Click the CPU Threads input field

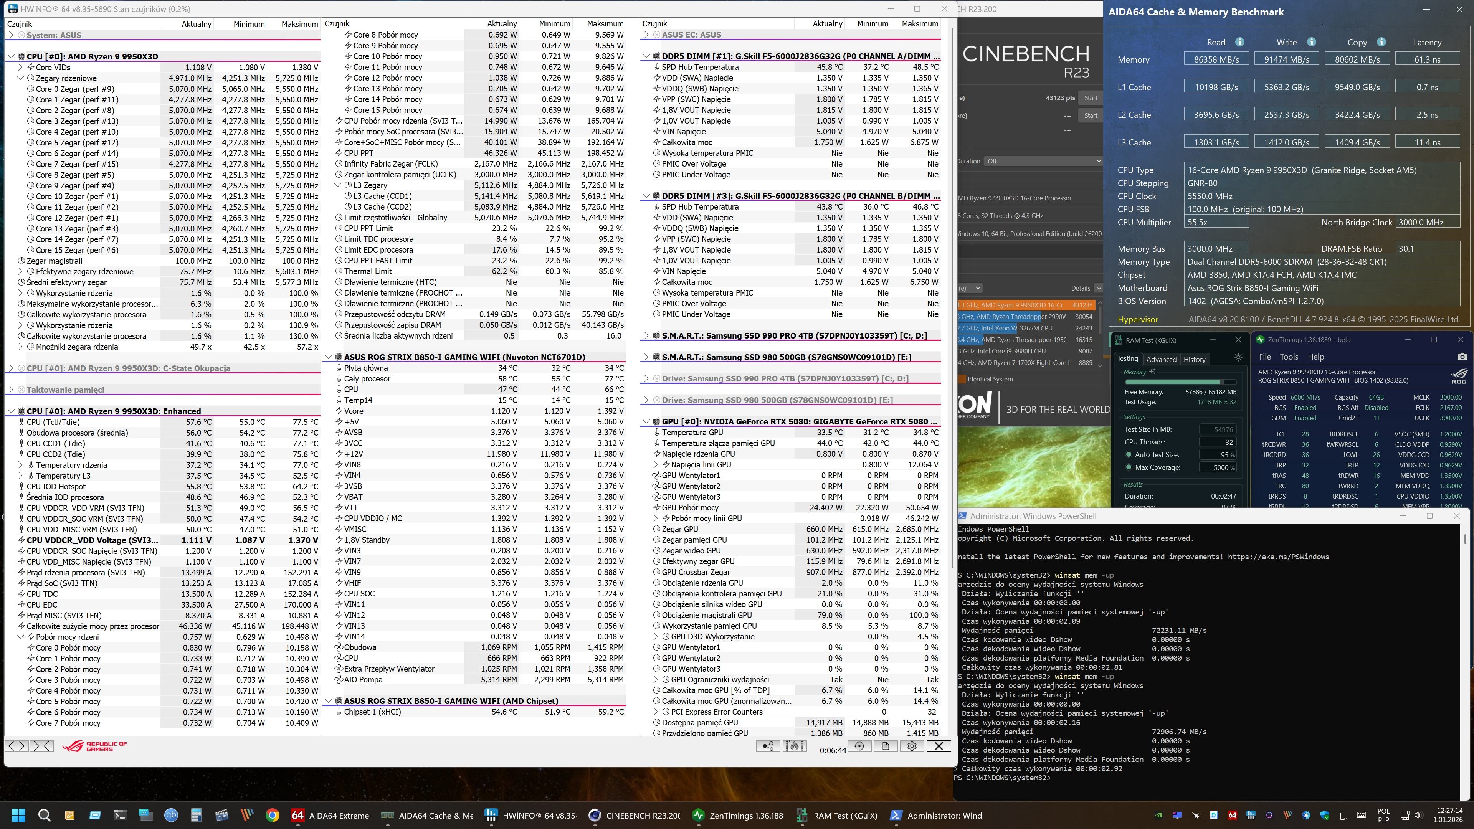1217,442
